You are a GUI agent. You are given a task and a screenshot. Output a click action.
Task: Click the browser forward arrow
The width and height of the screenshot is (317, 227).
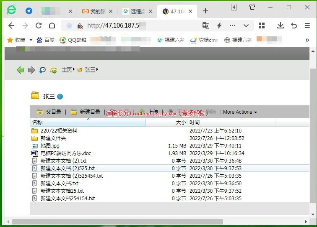[x=25, y=26]
